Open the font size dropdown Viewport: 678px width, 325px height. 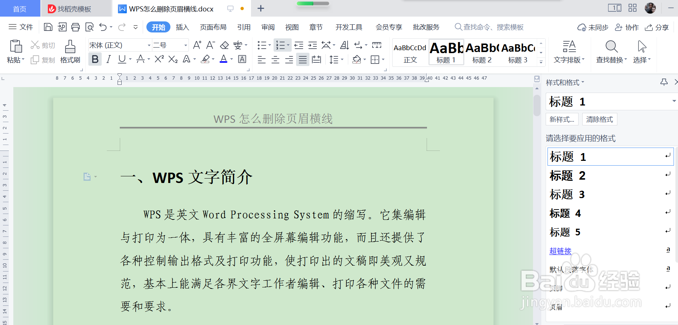click(x=186, y=45)
